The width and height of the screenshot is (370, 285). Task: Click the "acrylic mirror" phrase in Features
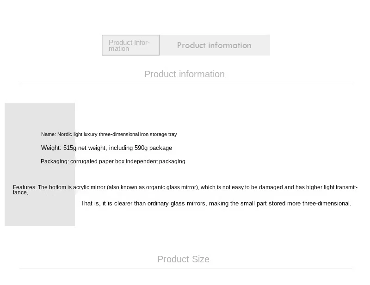click(87, 187)
